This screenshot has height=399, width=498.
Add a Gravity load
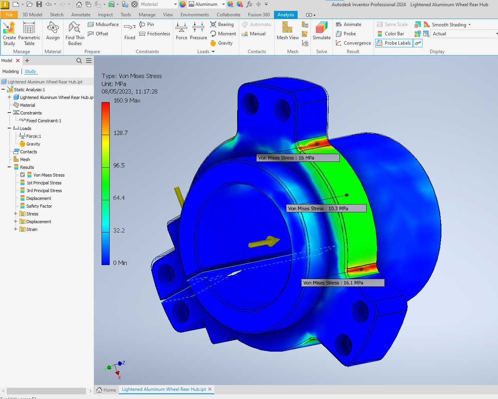222,43
